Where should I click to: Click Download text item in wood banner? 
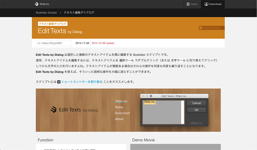122,113
